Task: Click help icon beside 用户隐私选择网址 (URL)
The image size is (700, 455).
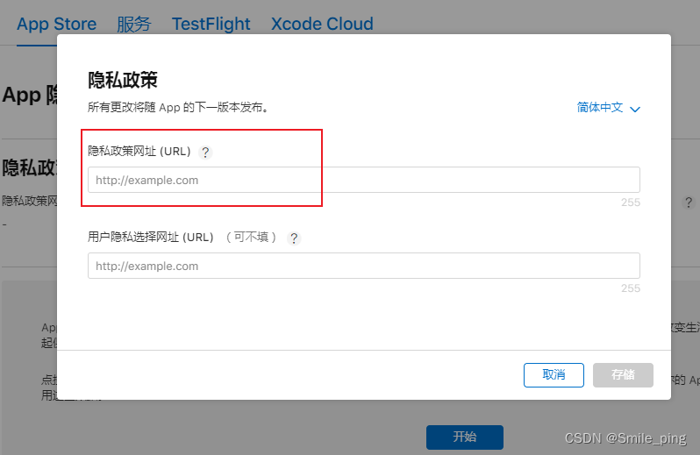Action: (x=294, y=238)
